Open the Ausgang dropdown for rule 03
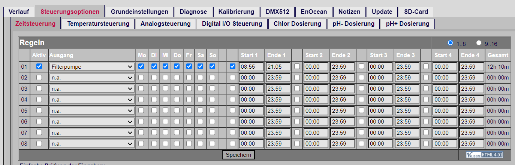This screenshot has height=165, width=515. [91, 89]
